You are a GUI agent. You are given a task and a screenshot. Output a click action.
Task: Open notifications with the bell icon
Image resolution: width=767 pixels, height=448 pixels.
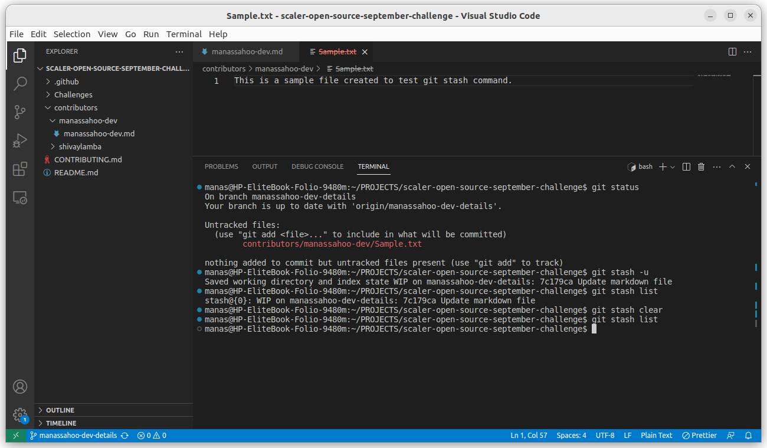[x=748, y=435]
